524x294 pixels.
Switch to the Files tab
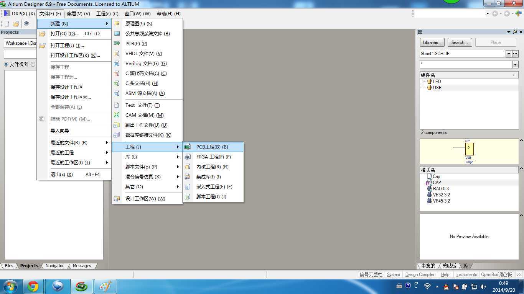click(x=9, y=266)
